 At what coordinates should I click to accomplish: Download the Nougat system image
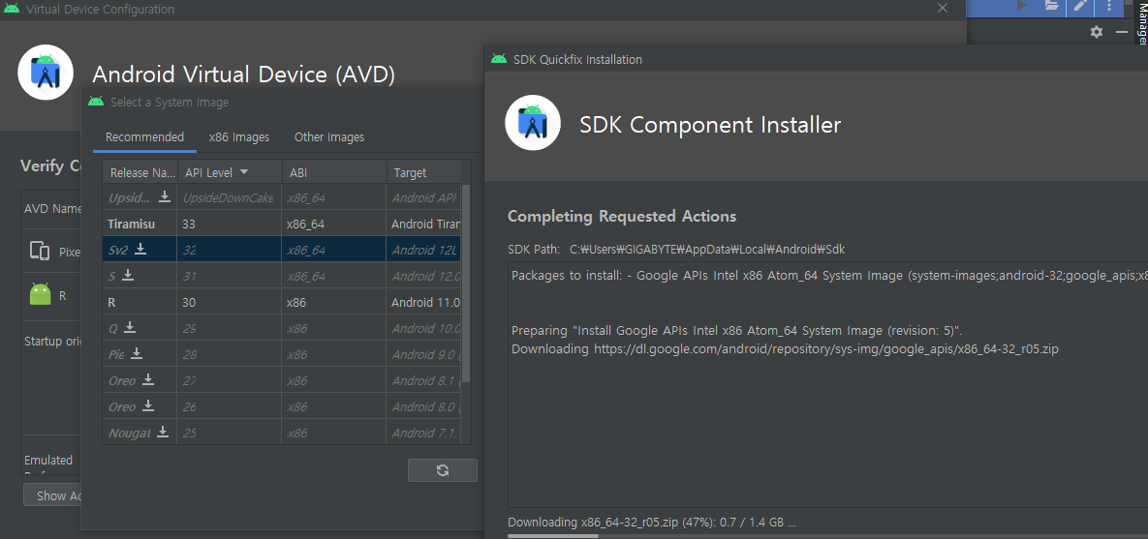point(163,433)
